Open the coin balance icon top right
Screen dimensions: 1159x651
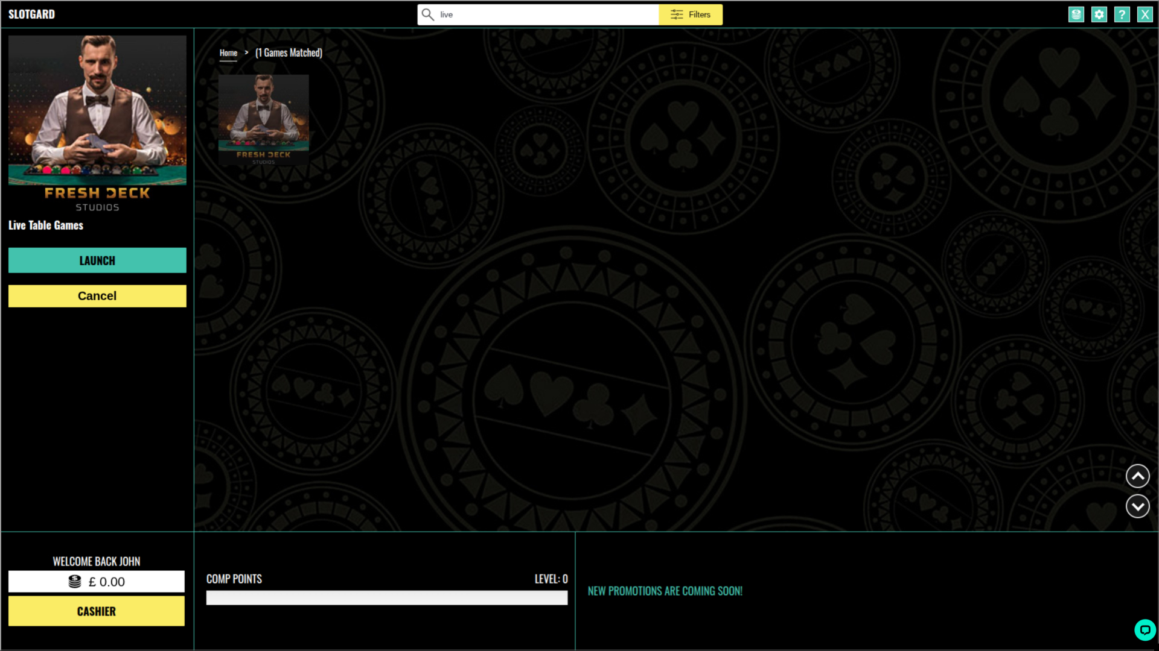1076,14
